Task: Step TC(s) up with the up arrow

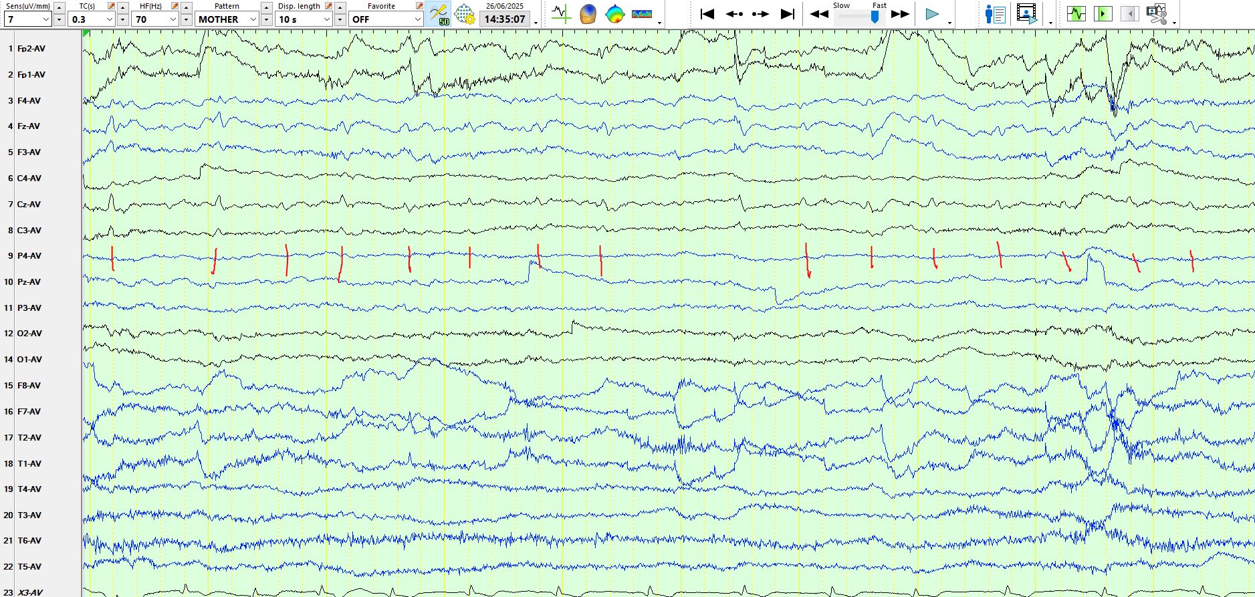Action: pyautogui.click(x=122, y=7)
